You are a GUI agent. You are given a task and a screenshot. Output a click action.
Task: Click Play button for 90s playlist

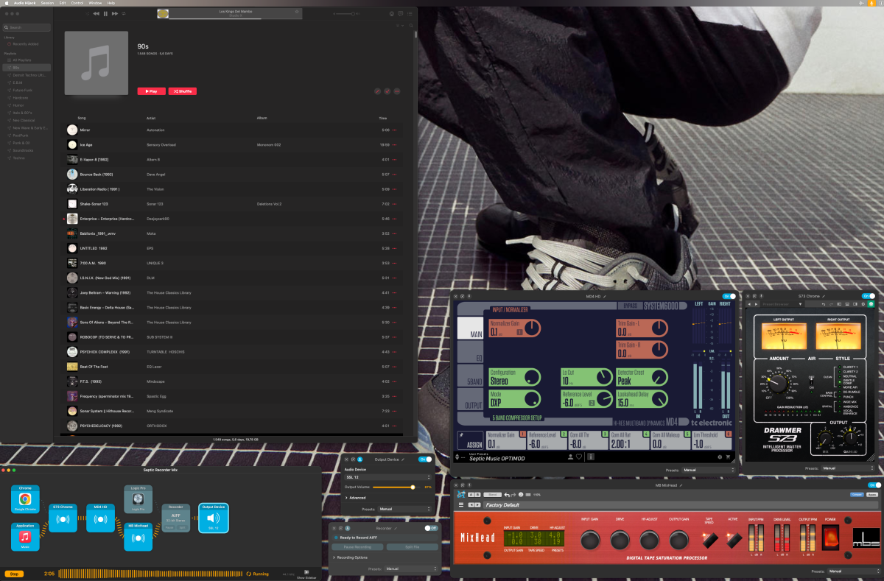pos(151,91)
